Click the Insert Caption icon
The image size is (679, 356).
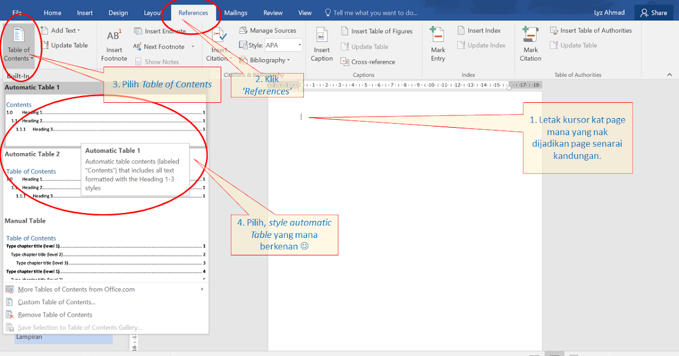(321, 36)
